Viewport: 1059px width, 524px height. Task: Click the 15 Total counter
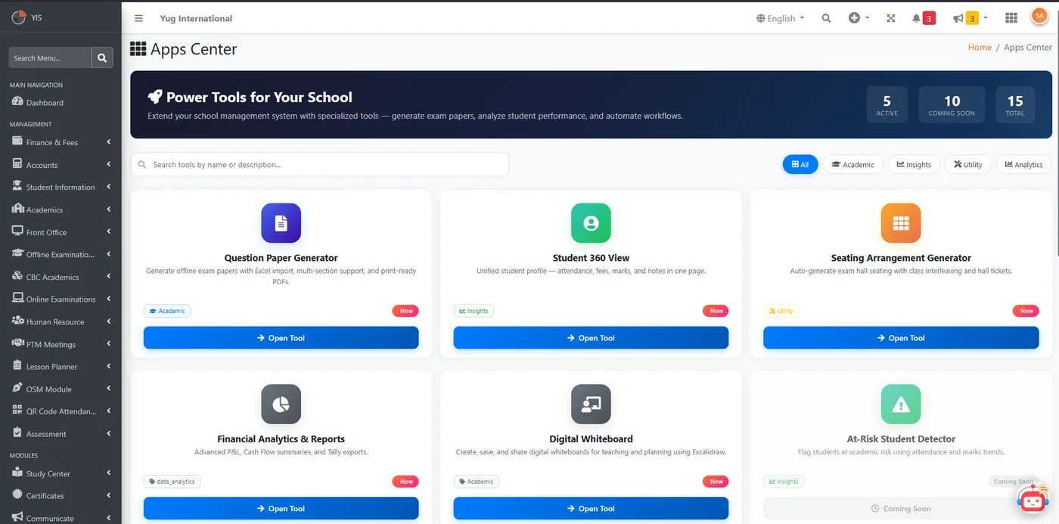coord(1015,104)
